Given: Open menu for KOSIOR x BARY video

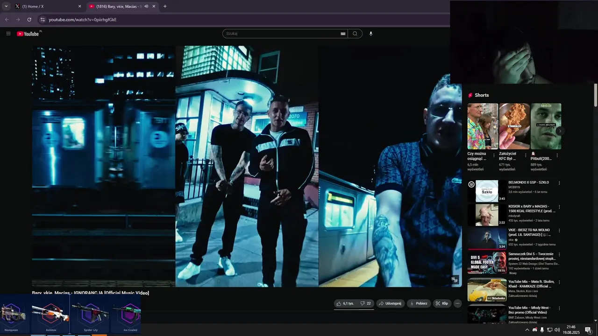Looking at the screenshot, I should (x=559, y=207).
